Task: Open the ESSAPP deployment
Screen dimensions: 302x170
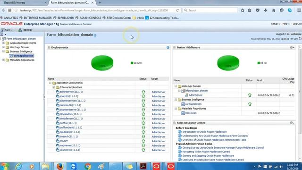Action: (x=64, y=141)
